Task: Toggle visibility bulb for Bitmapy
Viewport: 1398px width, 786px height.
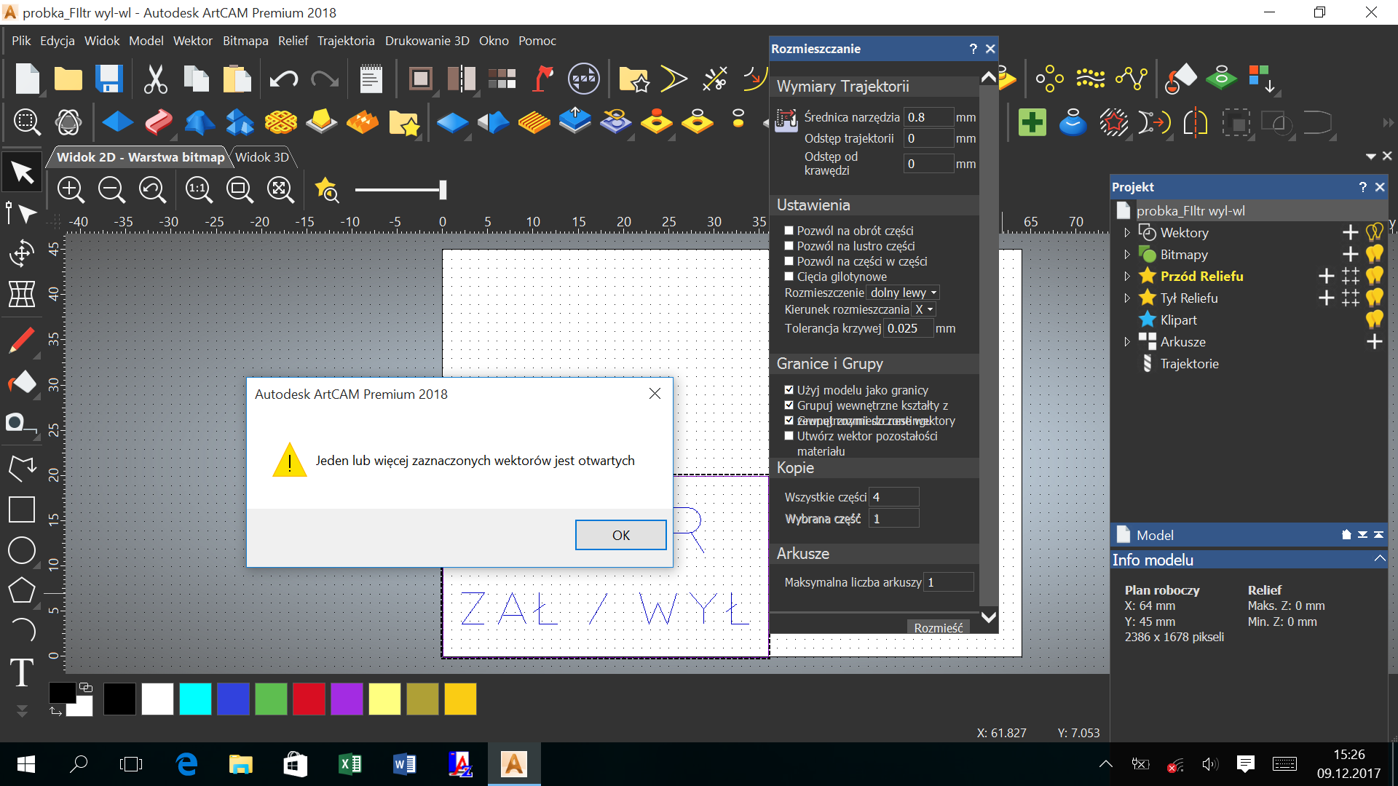Action: (1374, 254)
